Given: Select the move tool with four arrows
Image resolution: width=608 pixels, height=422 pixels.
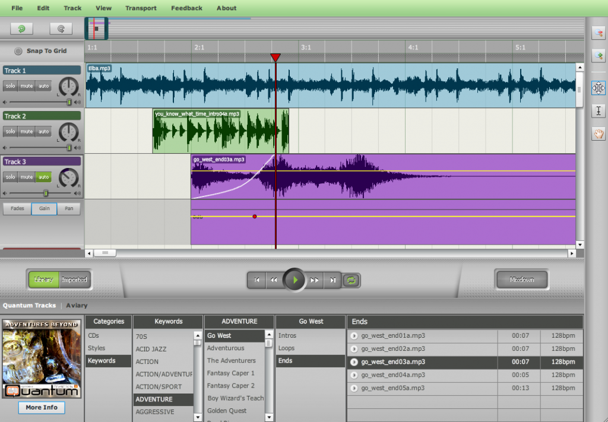Looking at the screenshot, I should coord(598,88).
